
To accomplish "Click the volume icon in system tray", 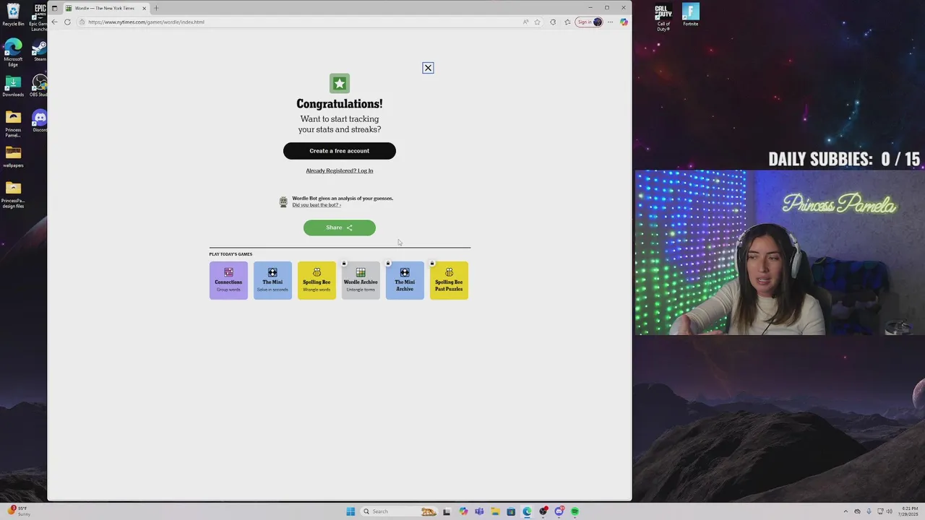I will click(889, 511).
